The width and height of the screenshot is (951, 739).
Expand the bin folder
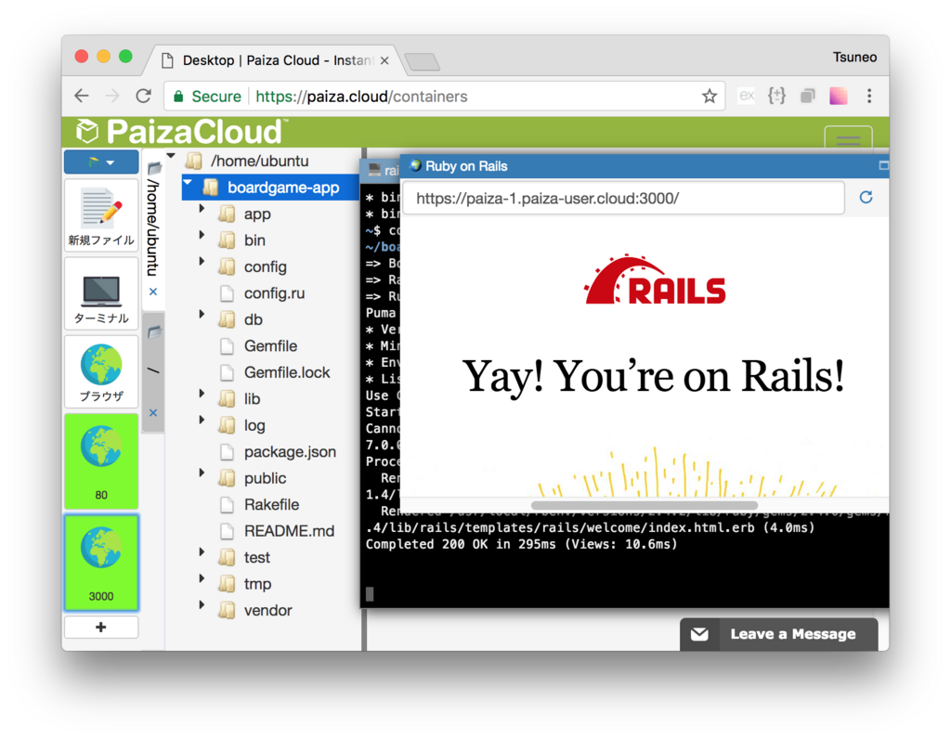pyautogui.click(x=202, y=235)
